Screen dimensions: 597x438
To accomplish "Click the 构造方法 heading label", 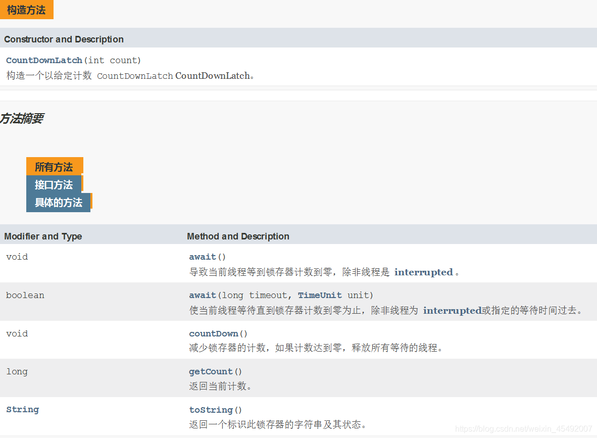I will tap(26, 10).
